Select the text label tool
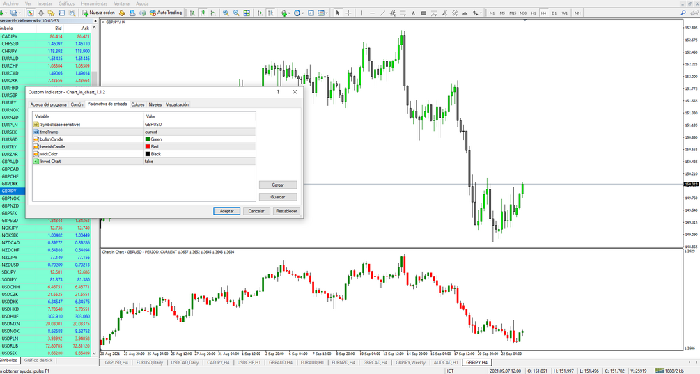Viewport: 700px width, 374px height. pyautogui.click(x=423, y=13)
